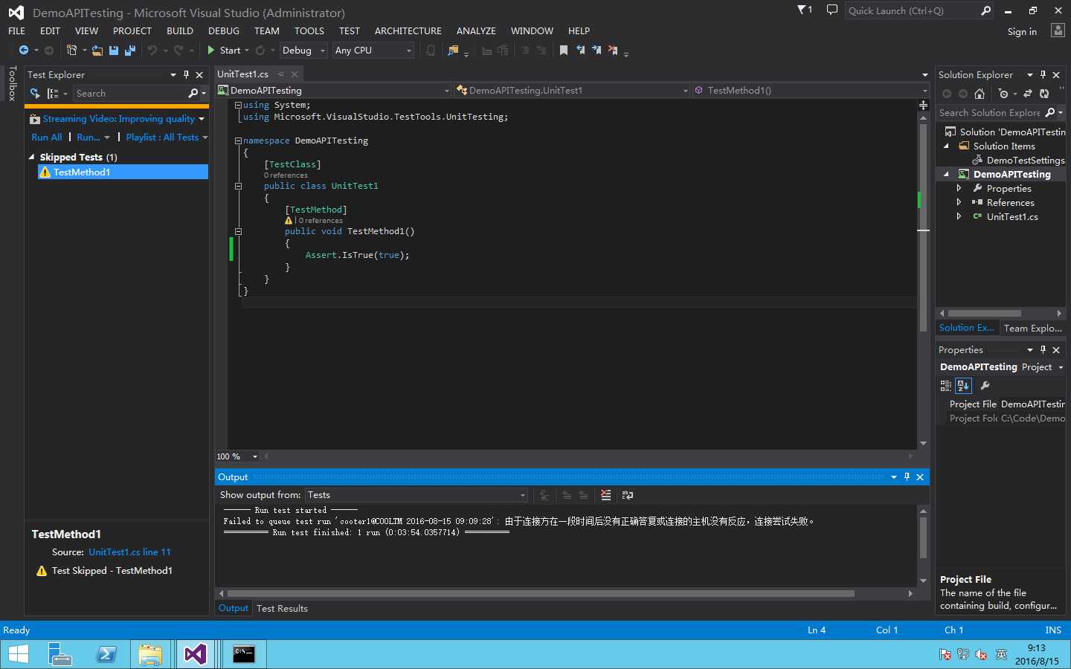Click the group-by icon in Test Explorer
The image size is (1071, 669).
53,94
